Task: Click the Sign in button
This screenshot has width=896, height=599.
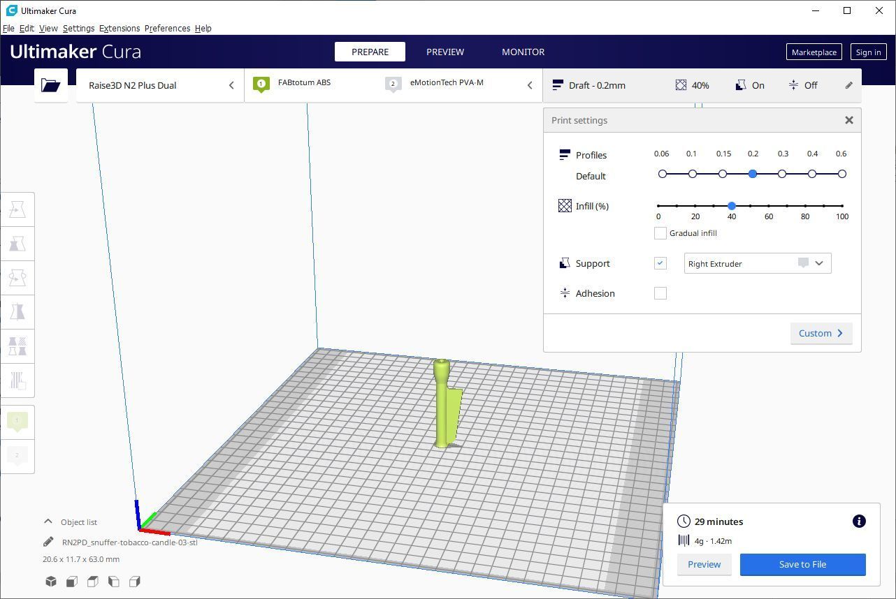Action: (868, 52)
